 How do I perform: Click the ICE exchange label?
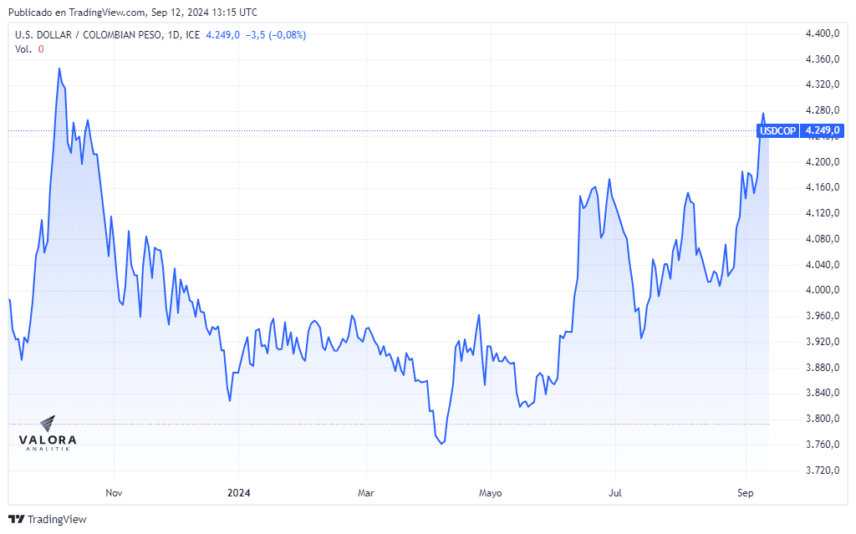pos(193,35)
